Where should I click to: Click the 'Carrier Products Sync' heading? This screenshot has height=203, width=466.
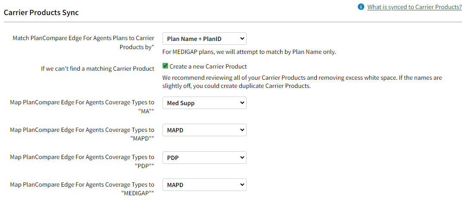41,13
